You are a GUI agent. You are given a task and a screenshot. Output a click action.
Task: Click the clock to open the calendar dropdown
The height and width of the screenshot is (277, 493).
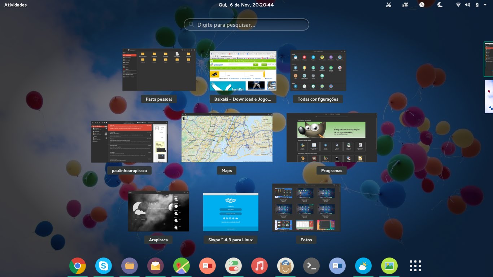tap(247, 5)
